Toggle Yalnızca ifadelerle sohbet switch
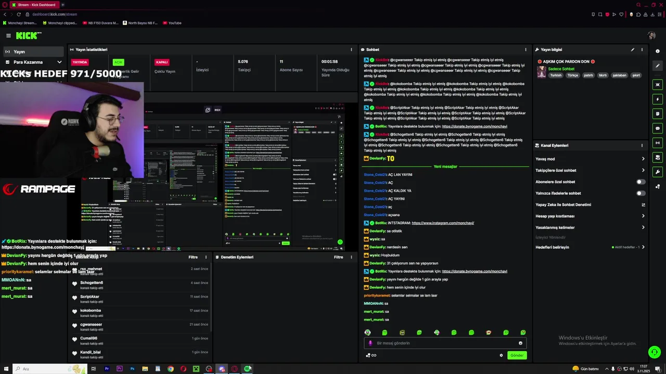Viewport: 666px width, 374px height. tap(641, 193)
